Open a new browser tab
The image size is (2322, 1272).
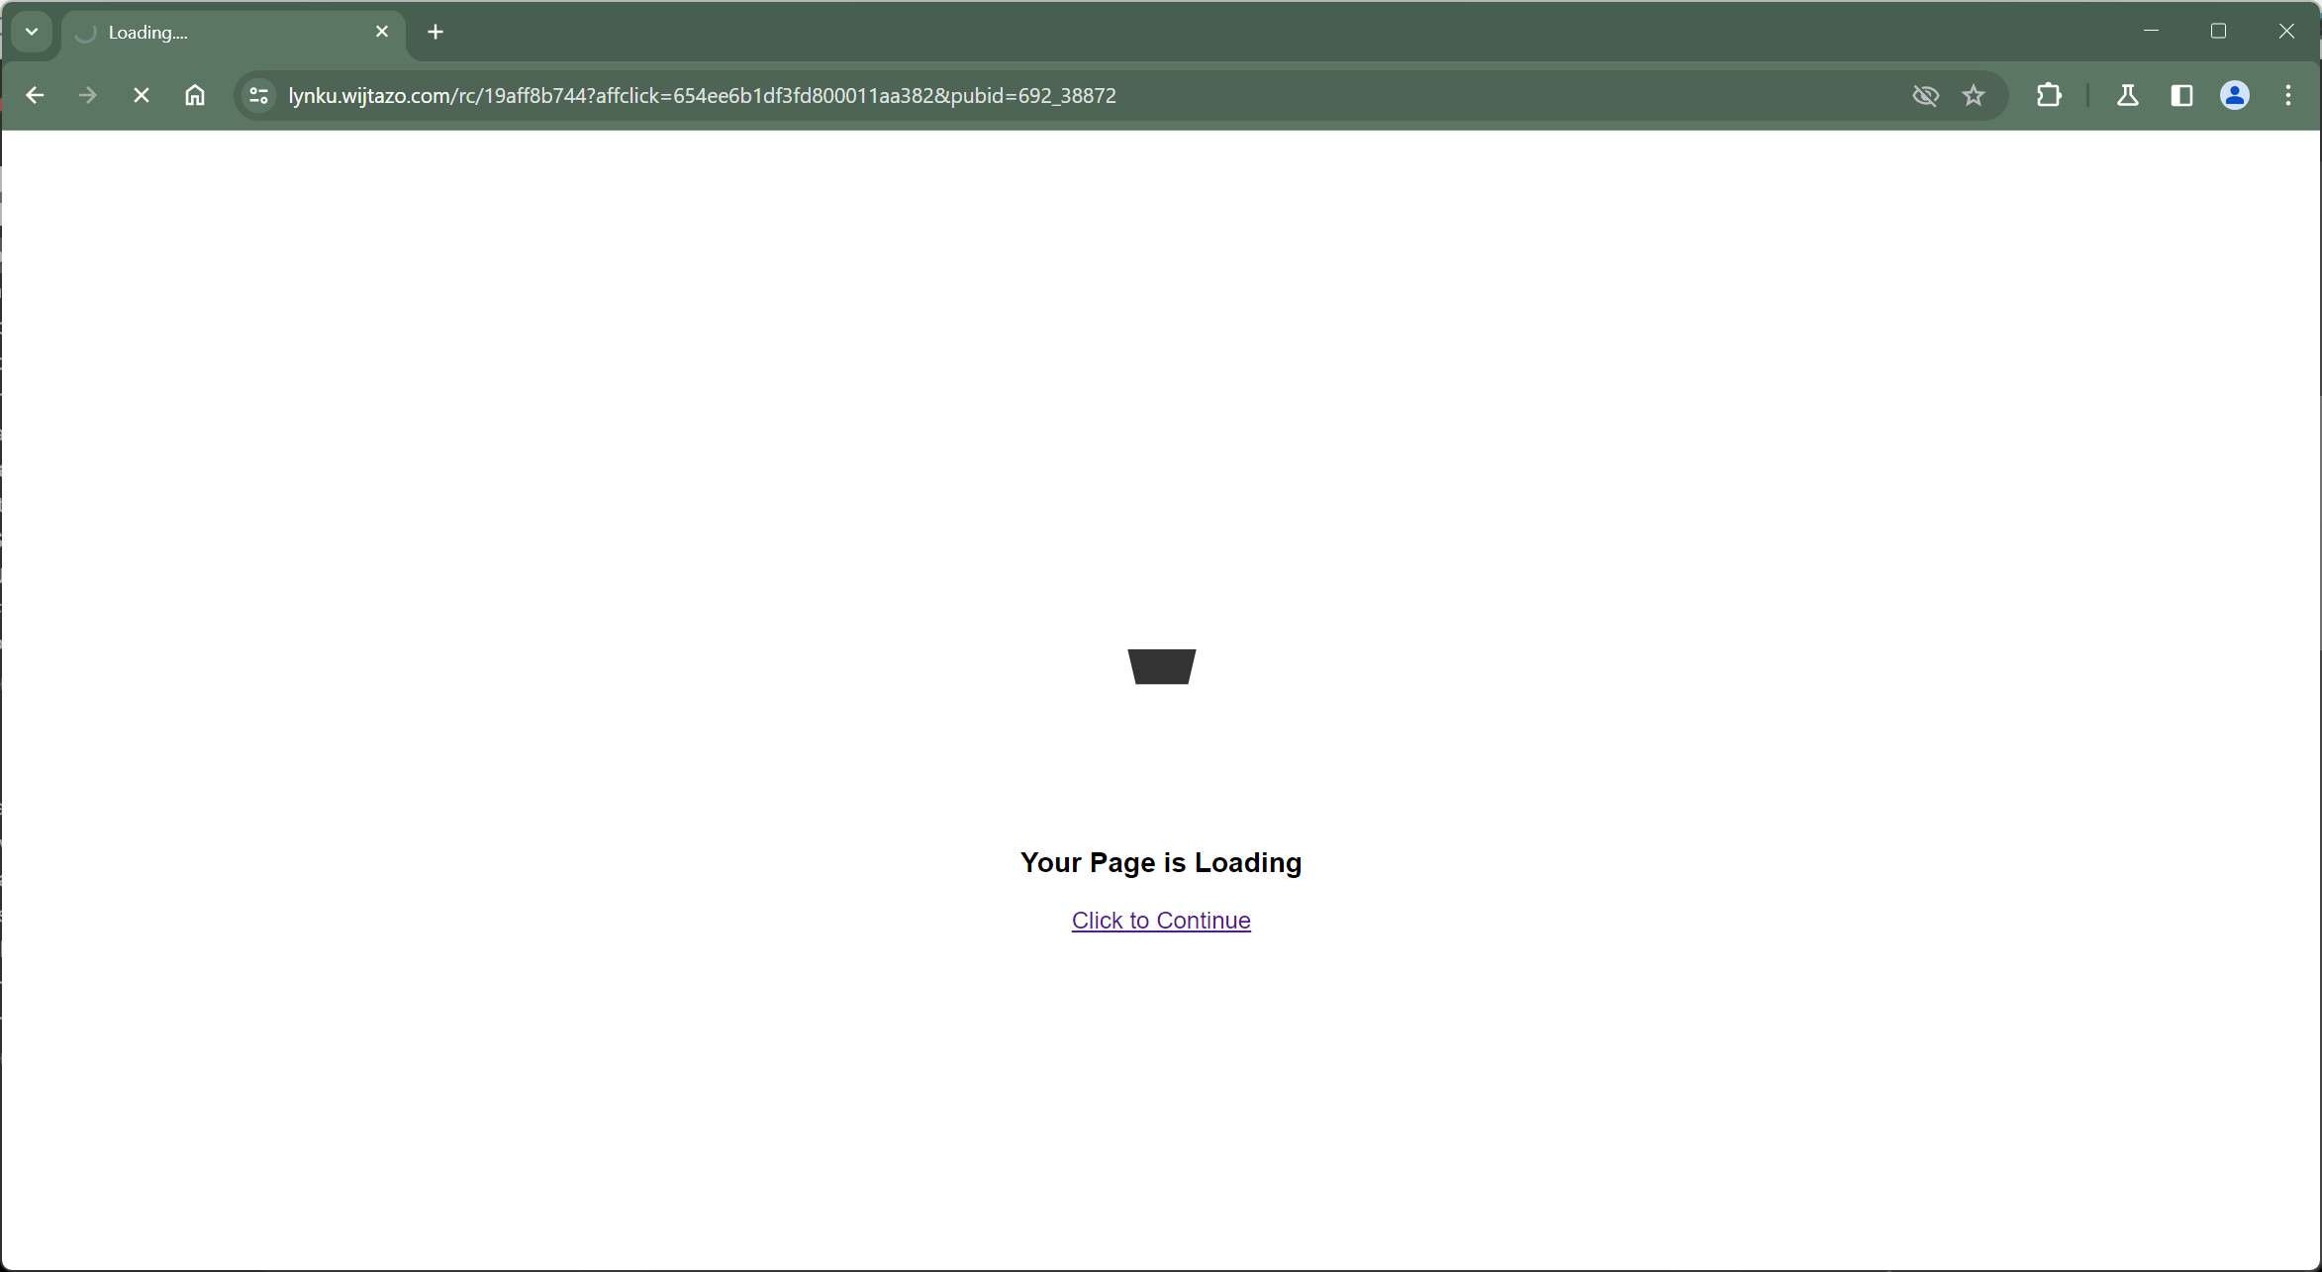[435, 31]
